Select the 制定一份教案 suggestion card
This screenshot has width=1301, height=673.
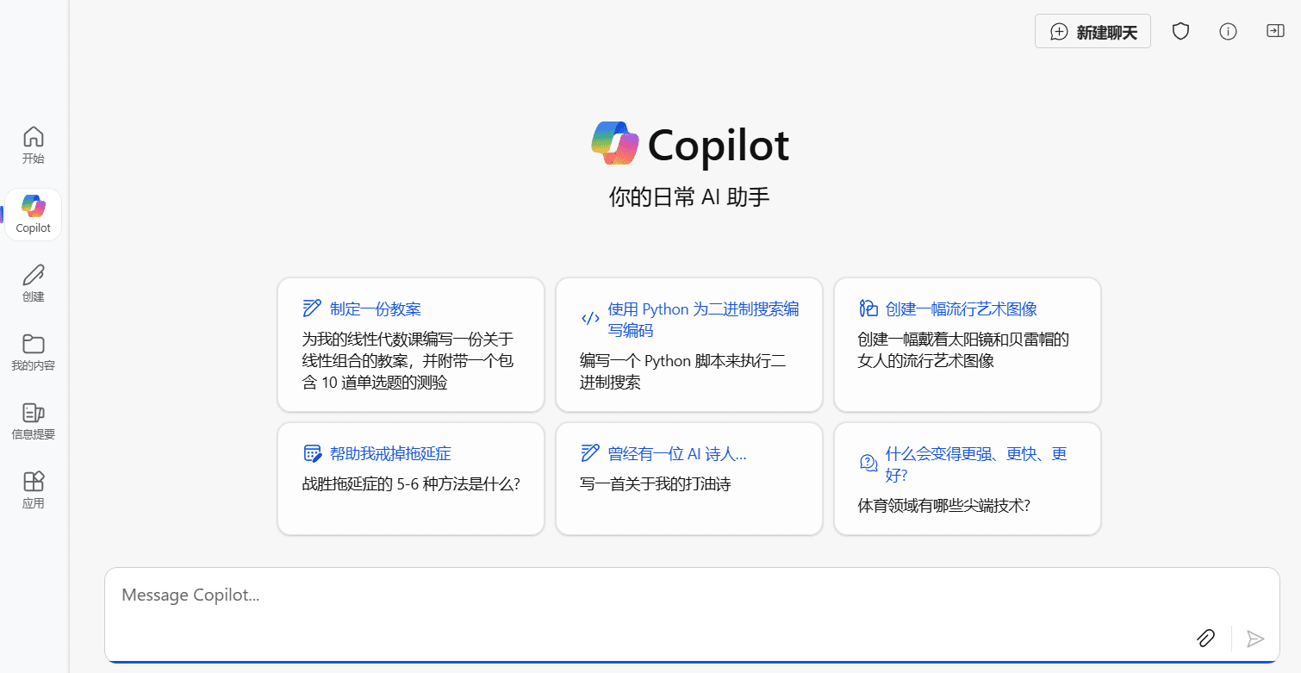click(x=411, y=345)
